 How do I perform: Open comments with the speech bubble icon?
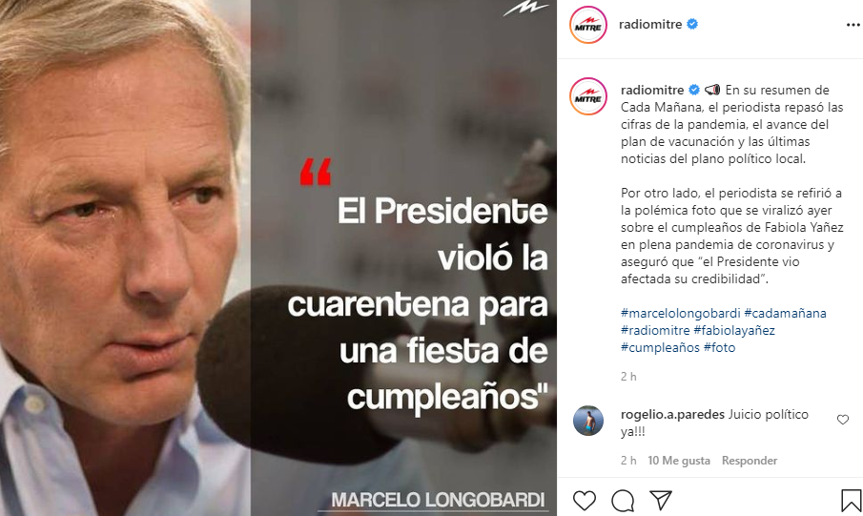(623, 500)
